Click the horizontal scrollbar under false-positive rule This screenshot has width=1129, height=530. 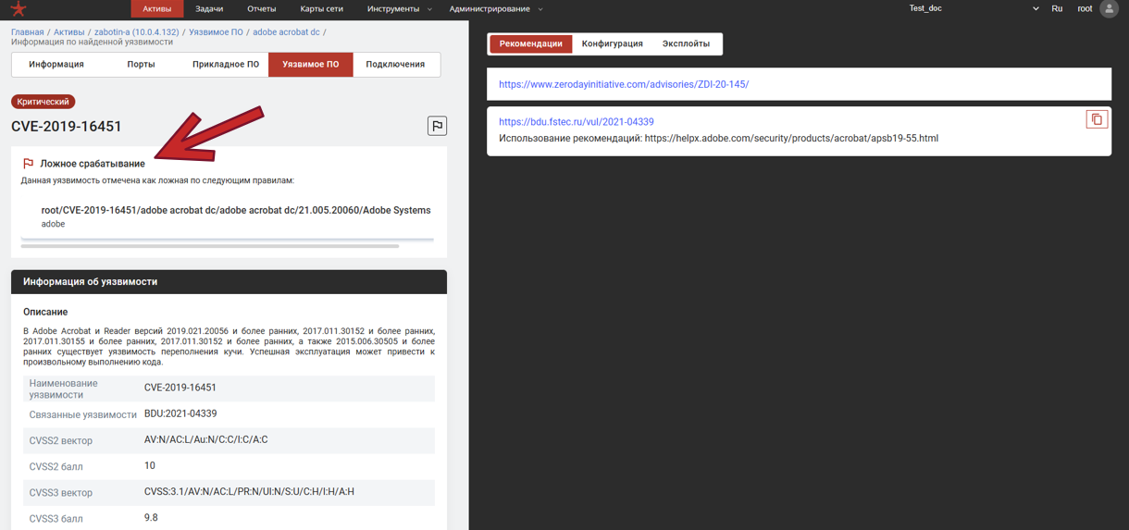pyautogui.click(x=210, y=246)
